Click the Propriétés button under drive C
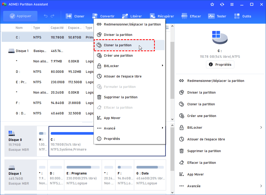Image resolution: width=266 pixels, height=195 pixels. point(220,64)
